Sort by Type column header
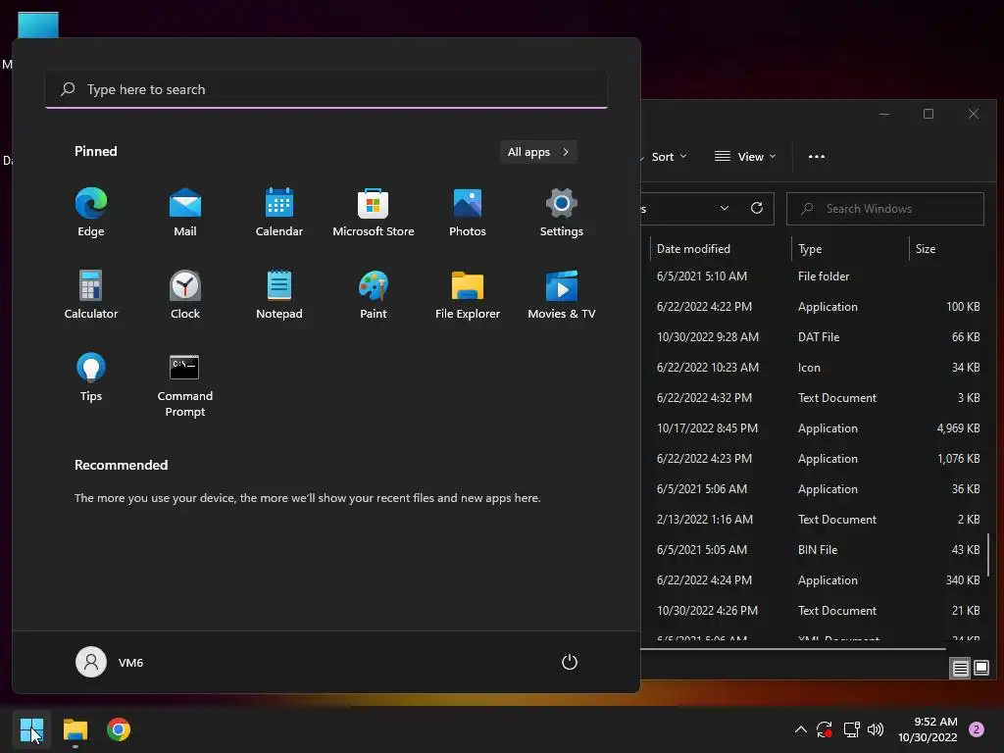This screenshot has height=753, width=1004. [850, 249]
